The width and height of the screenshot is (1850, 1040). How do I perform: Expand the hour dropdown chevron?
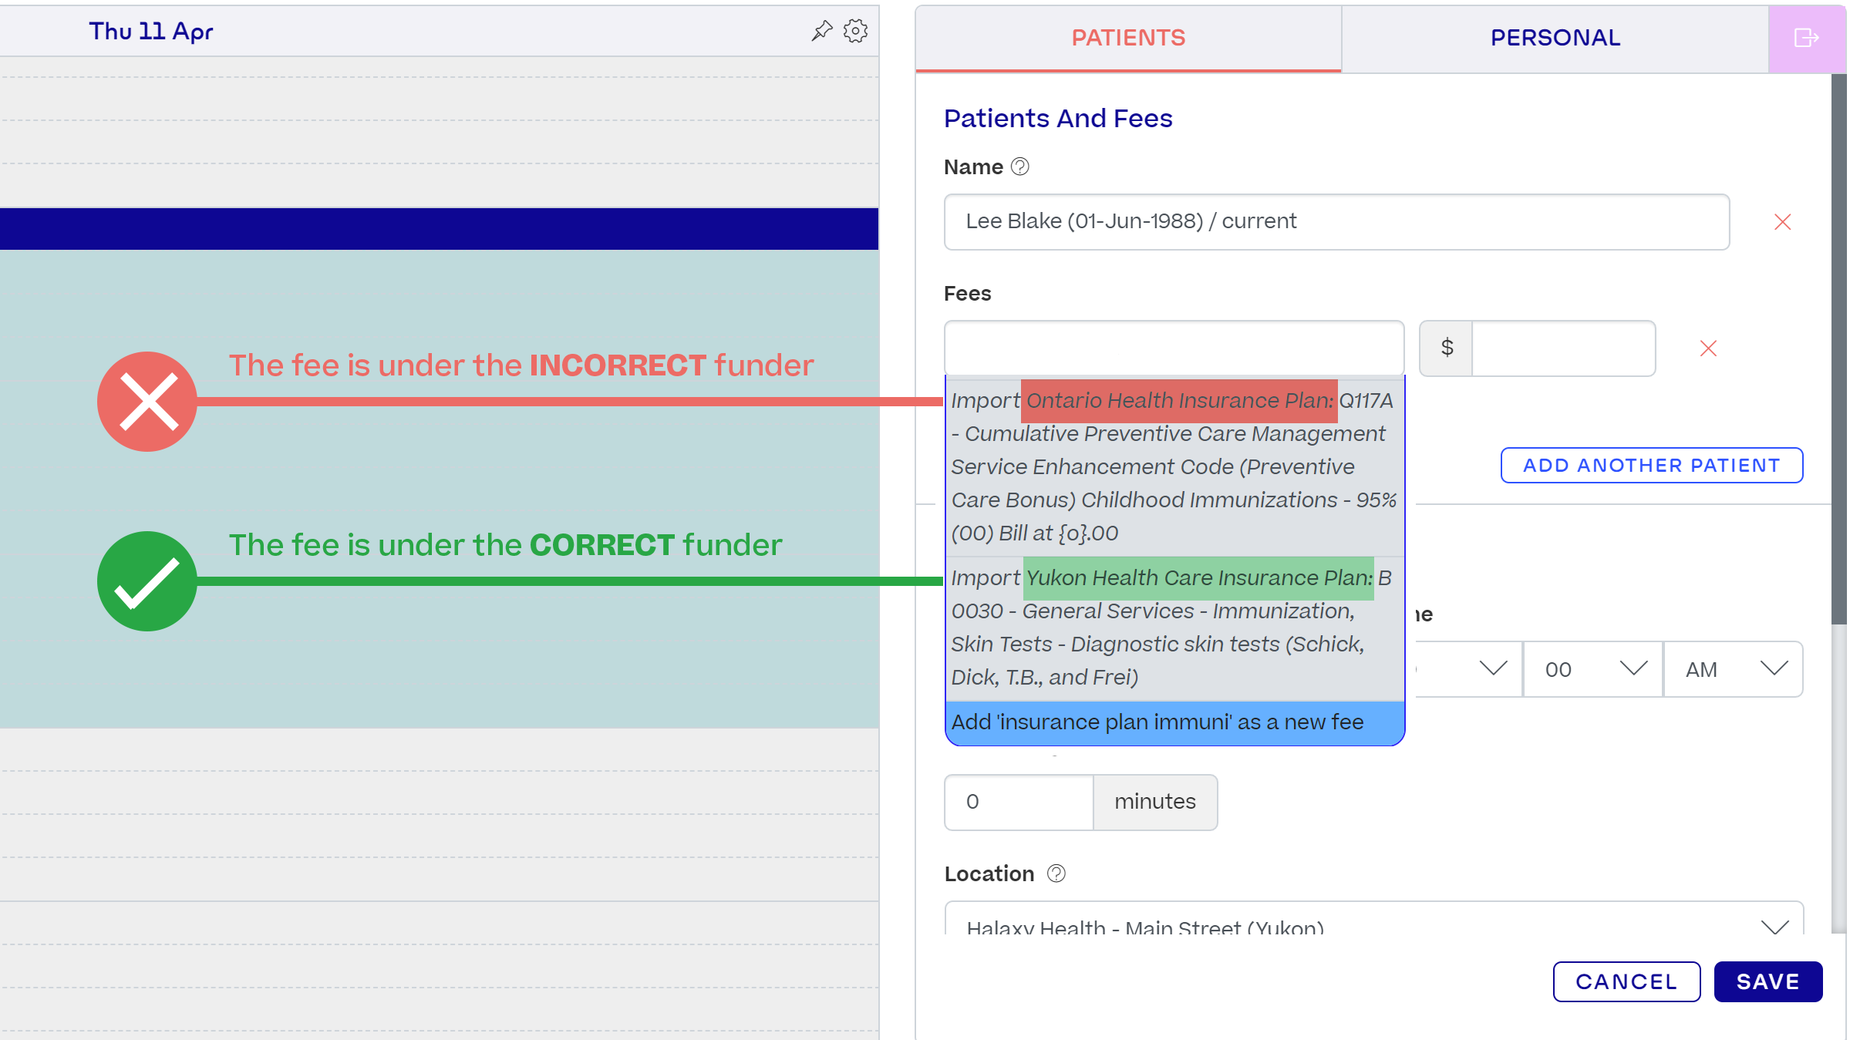coord(1493,668)
